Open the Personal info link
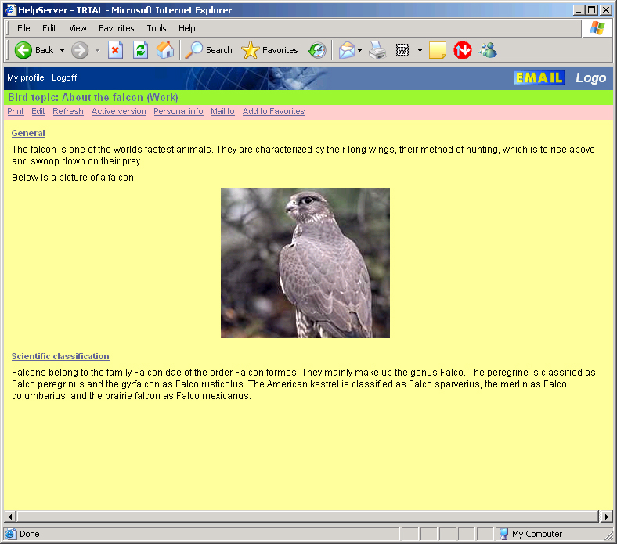Viewport: 617px width, 544px height. point(179,111)
